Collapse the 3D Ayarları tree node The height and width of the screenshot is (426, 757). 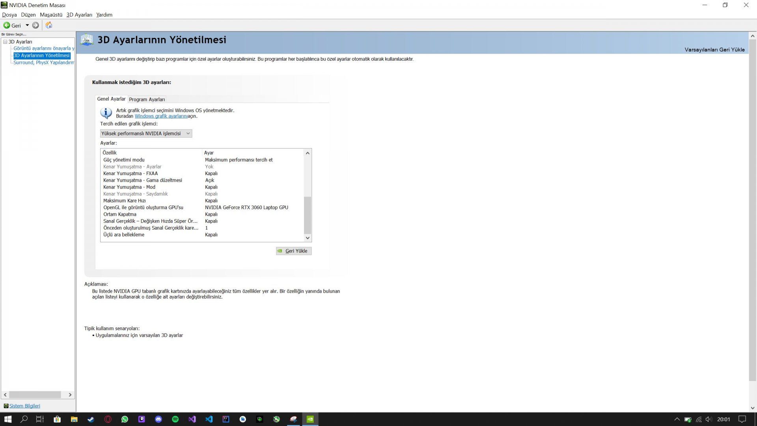[5, 42]
